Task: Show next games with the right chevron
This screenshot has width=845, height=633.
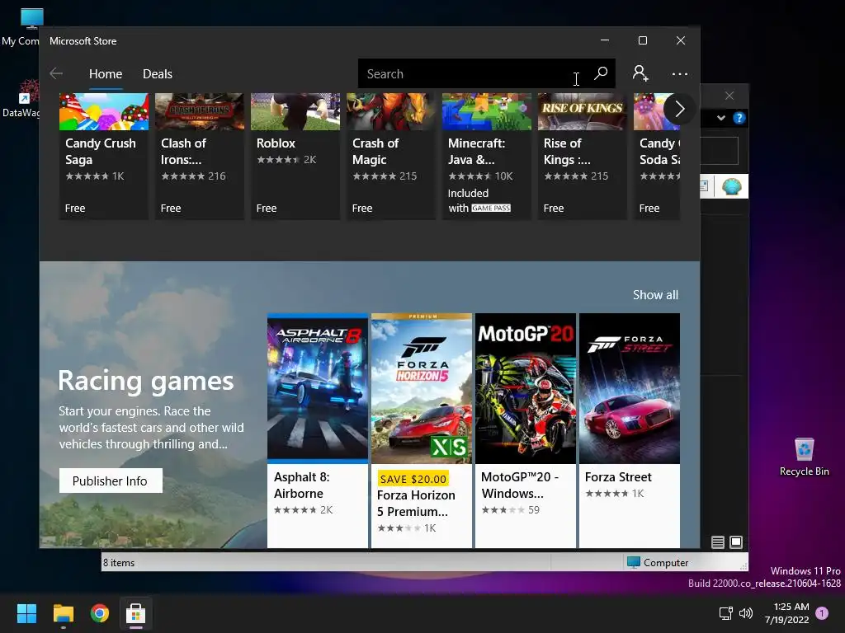Action: pos(679,110)
